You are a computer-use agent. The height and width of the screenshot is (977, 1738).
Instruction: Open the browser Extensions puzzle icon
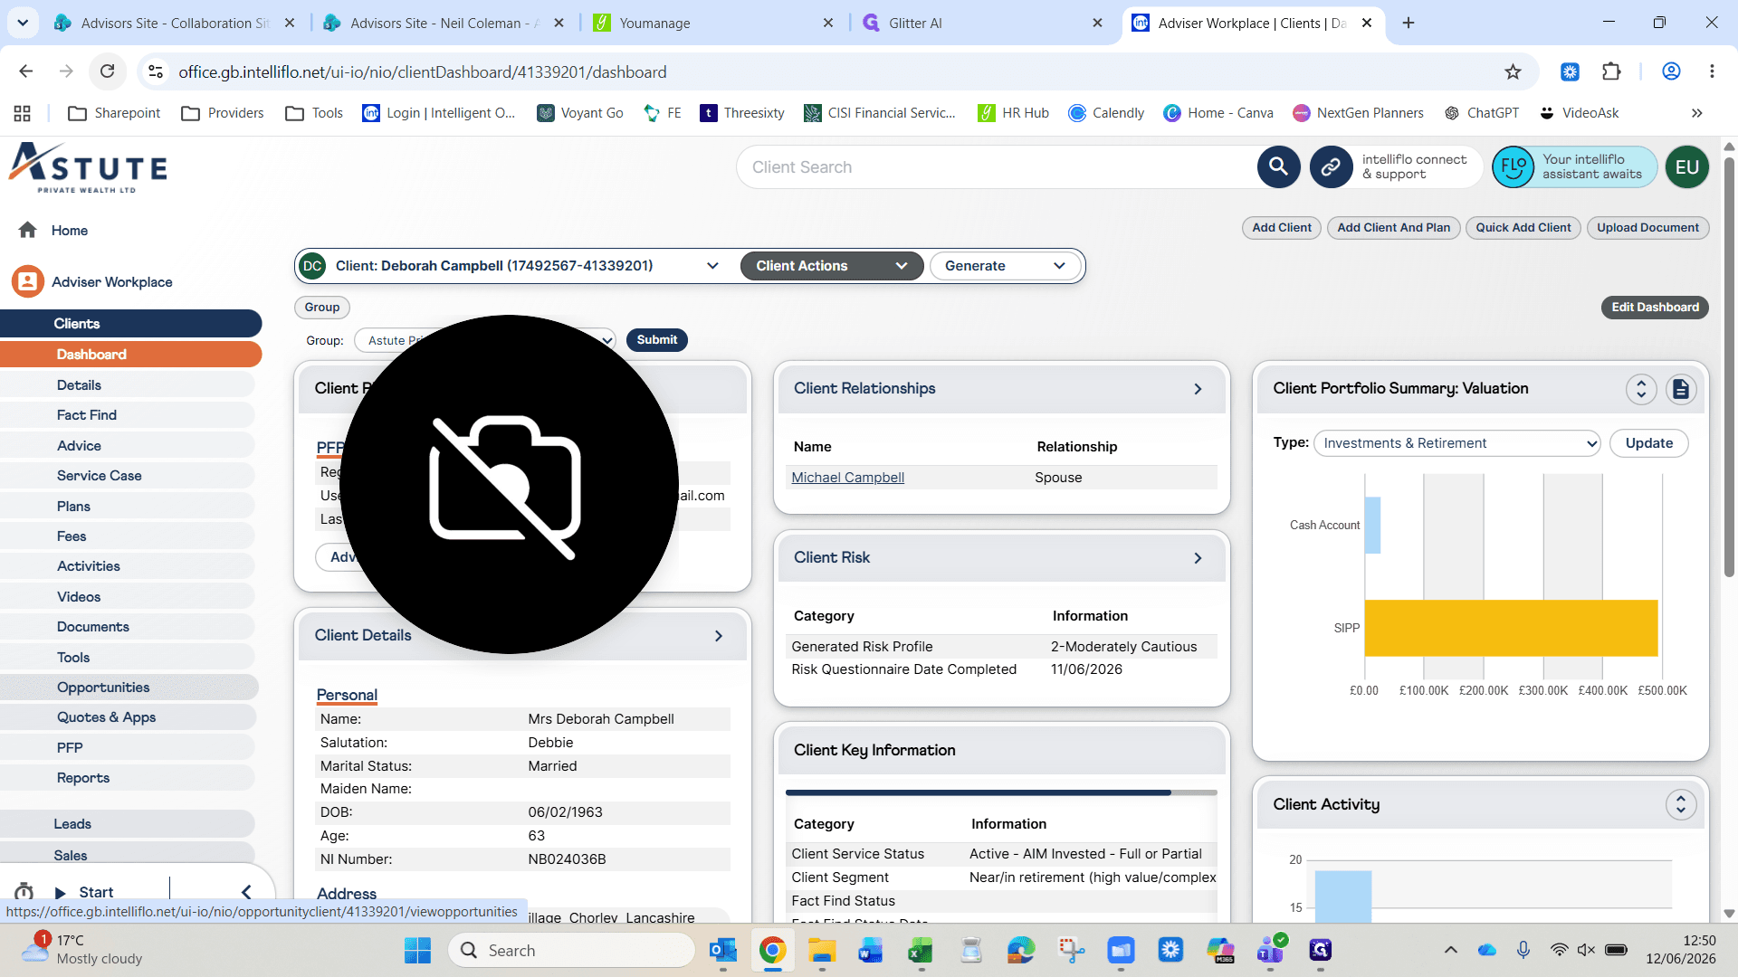[1611, 71]
